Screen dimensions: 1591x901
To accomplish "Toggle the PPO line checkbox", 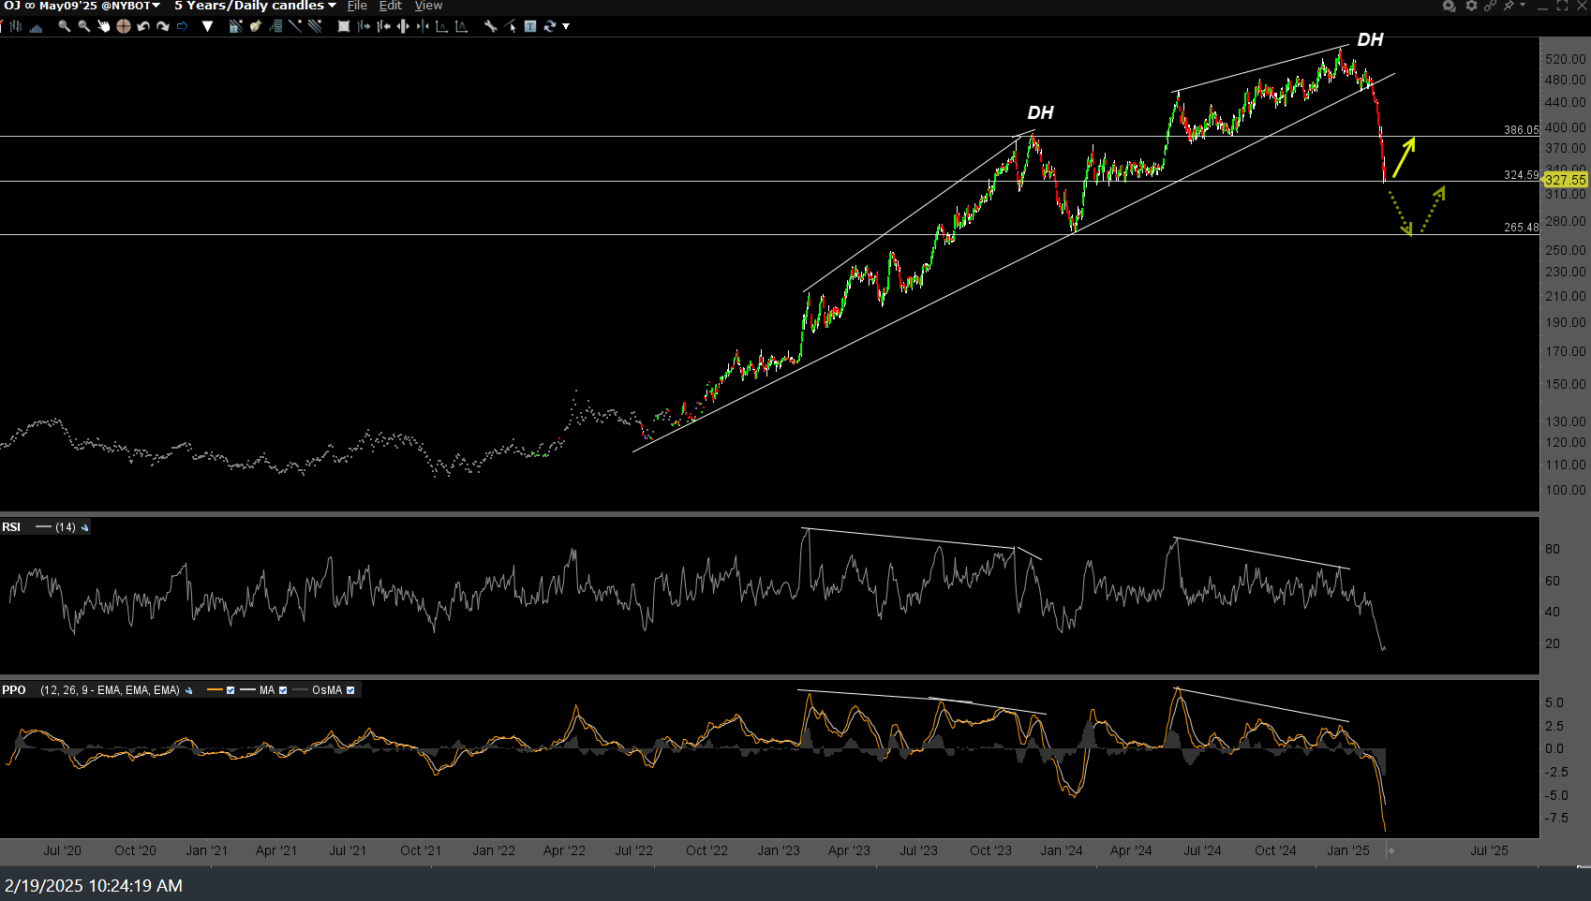I will (x=230, y=690).
